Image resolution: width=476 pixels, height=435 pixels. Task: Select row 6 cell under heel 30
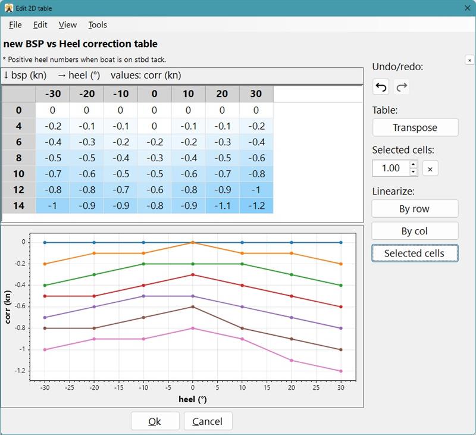pos(256,142)
